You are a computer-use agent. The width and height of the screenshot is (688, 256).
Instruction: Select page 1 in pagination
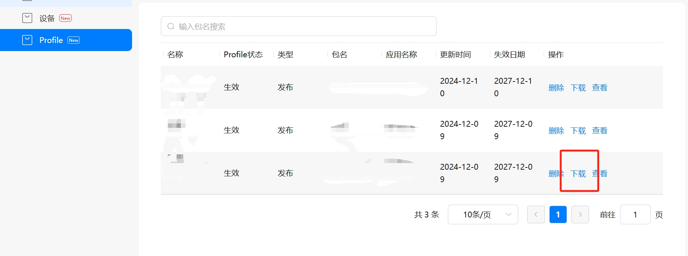[558, 214]
